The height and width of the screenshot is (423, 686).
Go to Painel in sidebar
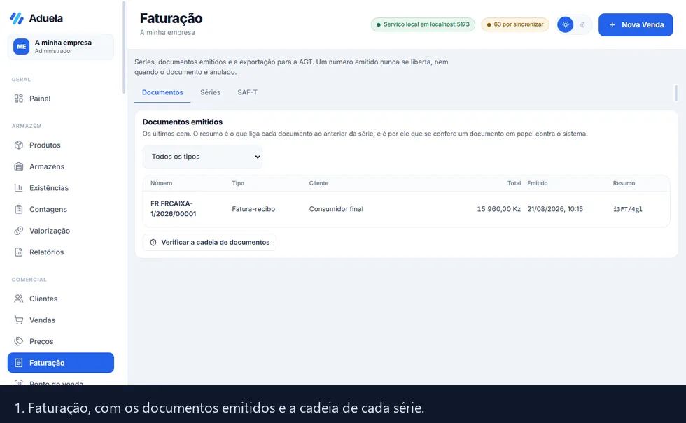click(61, 99)
